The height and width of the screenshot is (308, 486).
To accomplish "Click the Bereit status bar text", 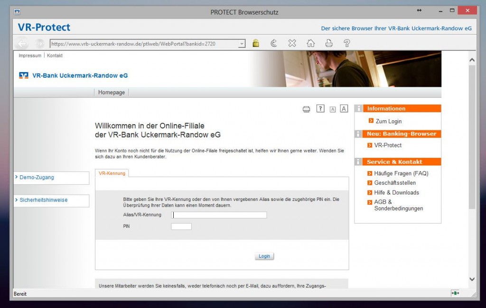I will (x=20, y=294).
